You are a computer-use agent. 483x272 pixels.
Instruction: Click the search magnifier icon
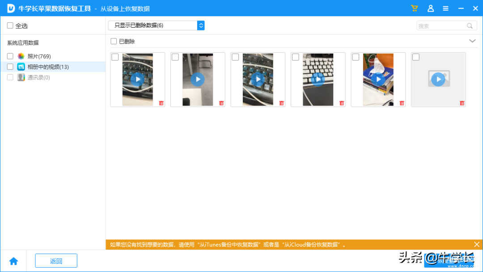click(x=470, y=26)
